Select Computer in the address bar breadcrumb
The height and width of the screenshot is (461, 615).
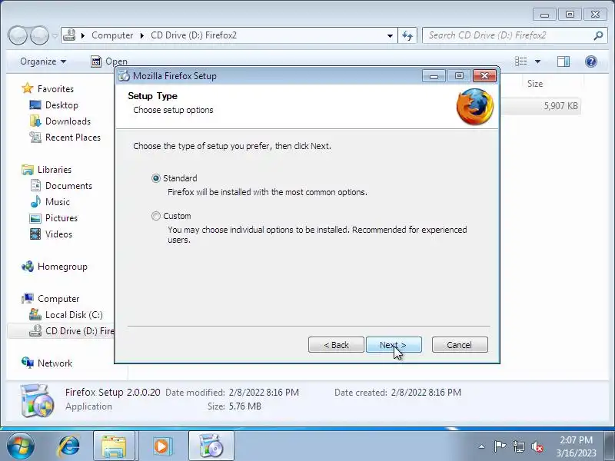coord(112,35)
